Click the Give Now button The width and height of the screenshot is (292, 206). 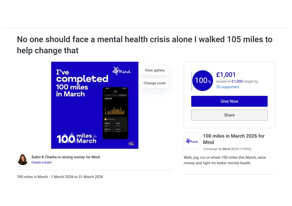tap(229, 101)
